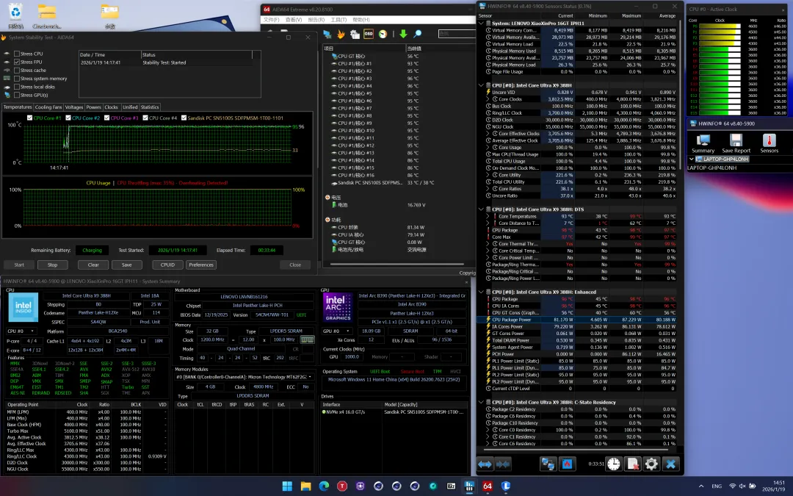This screenshot has height=496, width=793.
Task: Enable the Stress system memory checkbox
Action: pyautogui.click(x=17, y=79)
